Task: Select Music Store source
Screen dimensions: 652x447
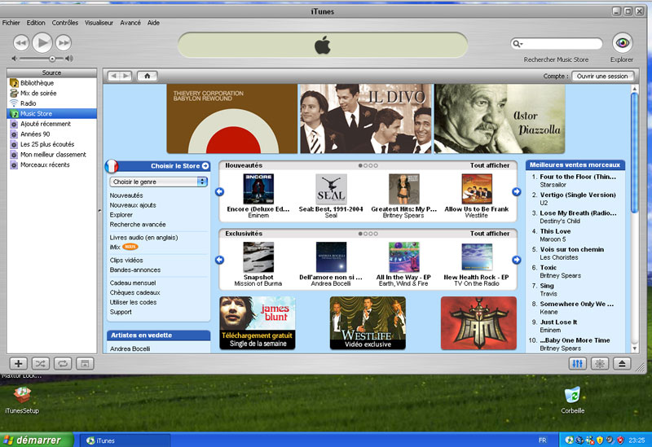Action: (x=52, y=113)
